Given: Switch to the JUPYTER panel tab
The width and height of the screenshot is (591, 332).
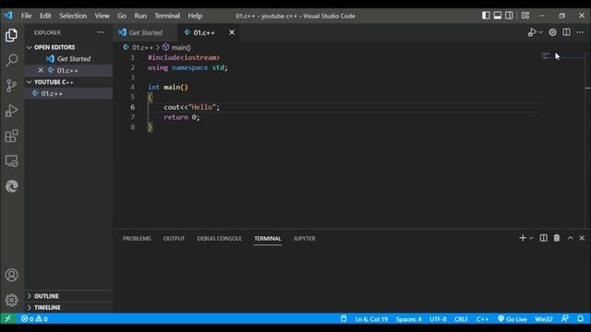Looking at the screenshot, I should click(305, 239).
